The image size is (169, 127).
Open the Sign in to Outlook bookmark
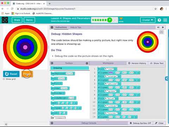[21, 13]
